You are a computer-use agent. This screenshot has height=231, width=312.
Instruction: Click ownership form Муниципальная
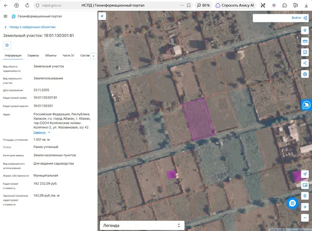(x=46, y=175)
